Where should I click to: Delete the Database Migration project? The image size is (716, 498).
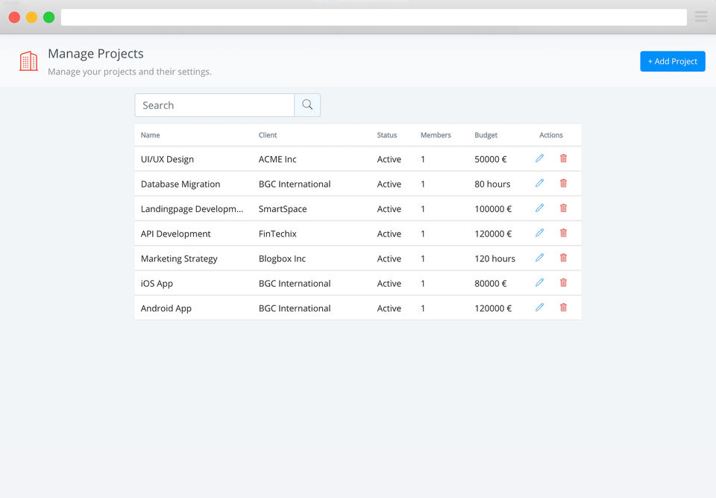(x=563, y=183)
